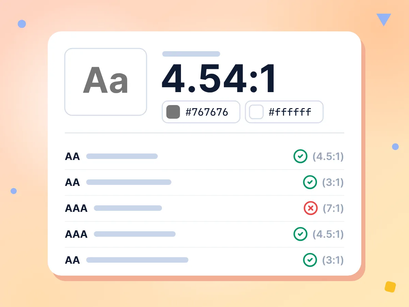Click the Aa text preview box

tap(106, 82)
